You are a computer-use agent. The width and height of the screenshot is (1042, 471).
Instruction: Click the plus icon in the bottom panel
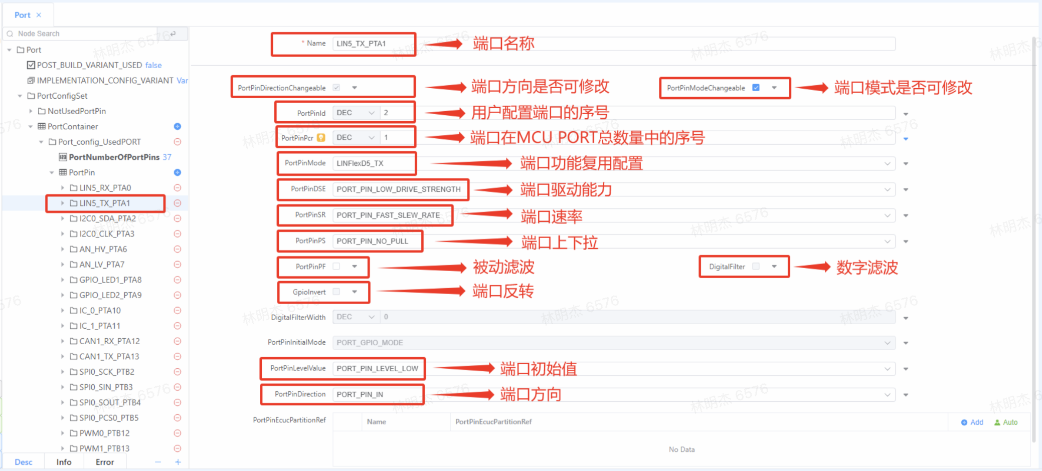pyautogui.click(x=178, y=462)
